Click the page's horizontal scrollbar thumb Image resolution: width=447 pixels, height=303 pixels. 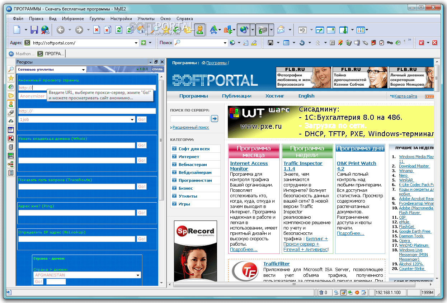click(x=293, y=284)
